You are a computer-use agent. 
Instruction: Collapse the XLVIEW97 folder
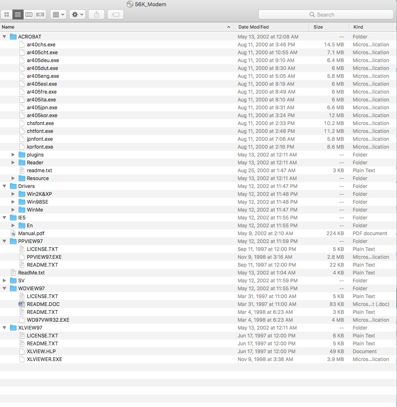pos(5,328)
